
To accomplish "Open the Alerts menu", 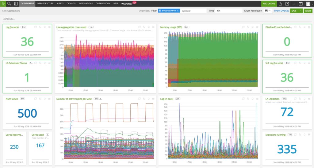I will tap(60, 4).
